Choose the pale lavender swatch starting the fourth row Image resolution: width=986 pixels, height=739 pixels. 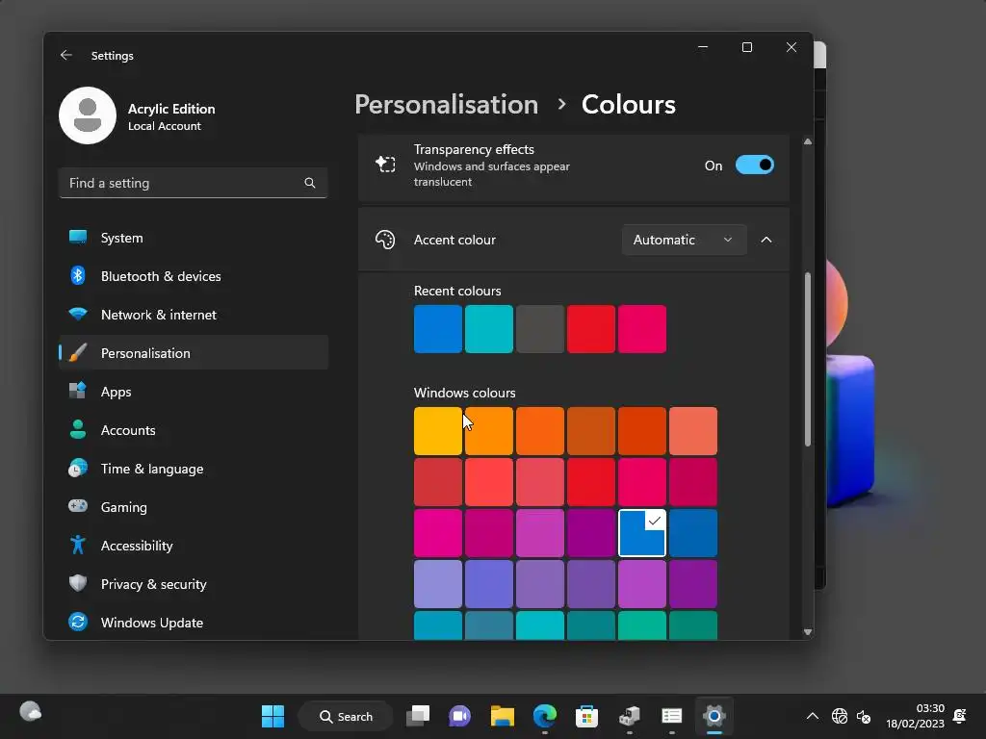(x=438, y=584)
